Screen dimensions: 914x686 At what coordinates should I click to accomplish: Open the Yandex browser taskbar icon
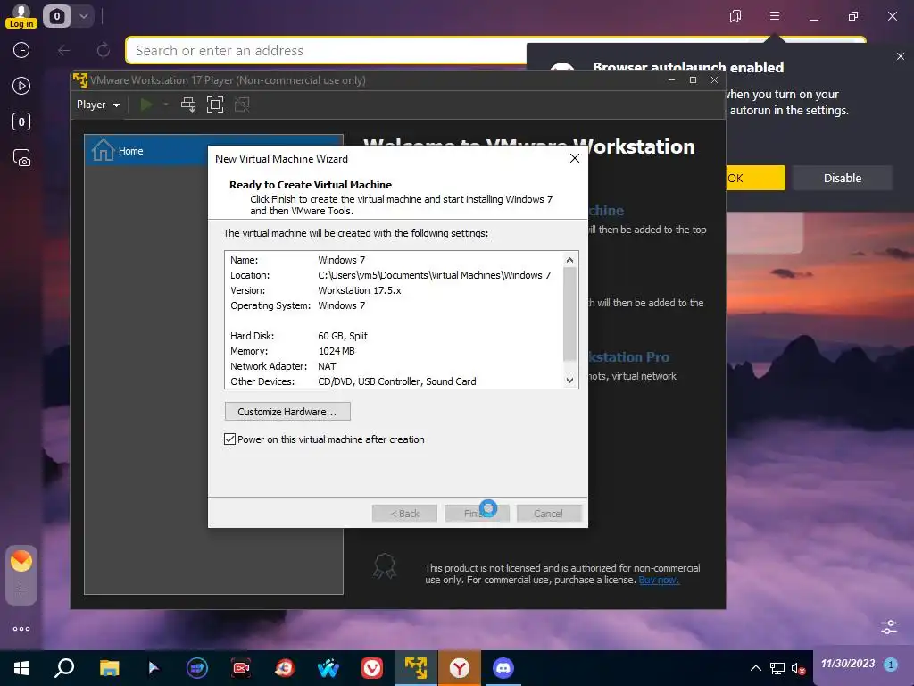[460, 668]
